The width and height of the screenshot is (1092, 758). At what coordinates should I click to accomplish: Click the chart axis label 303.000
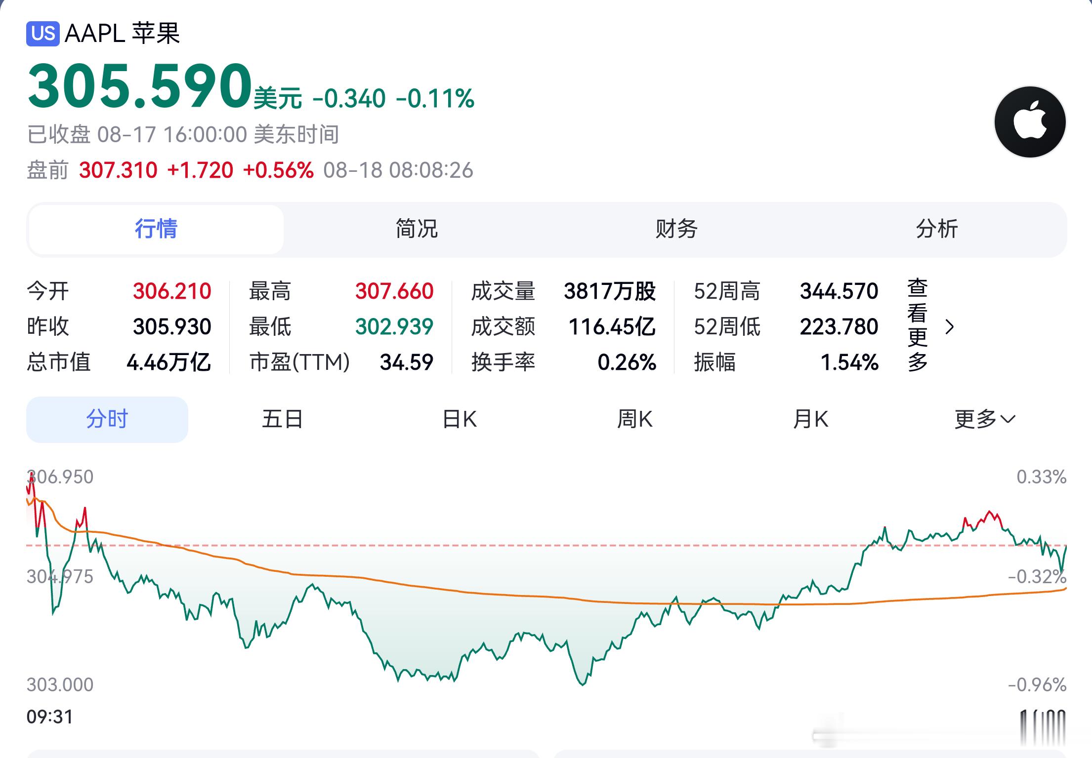point(60,684)
